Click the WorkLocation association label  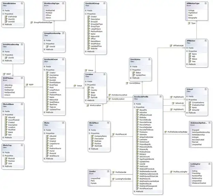coord(95,105)
